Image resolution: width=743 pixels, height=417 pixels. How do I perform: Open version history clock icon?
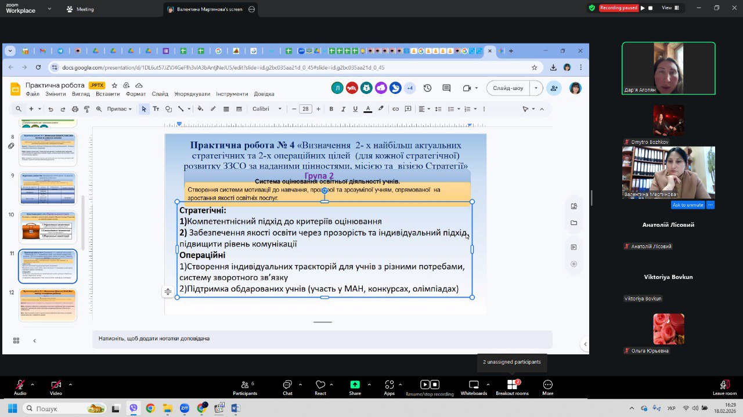click(x=427, y=88)
